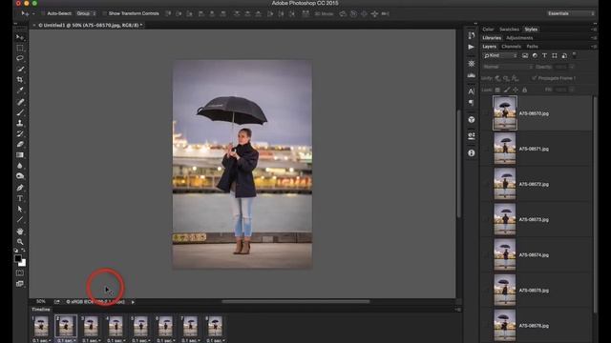Select animation frame 4 thumbnail
The height and width of the screenshot is (343, 611).
click(116, 326)
